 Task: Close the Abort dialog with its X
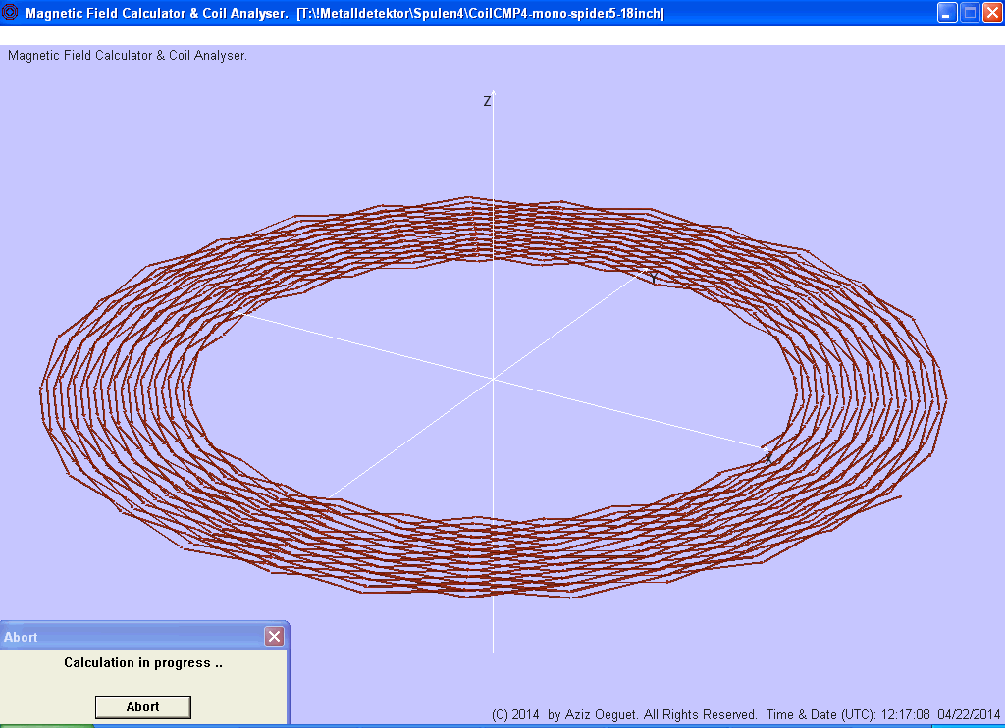tap(274, 637)
